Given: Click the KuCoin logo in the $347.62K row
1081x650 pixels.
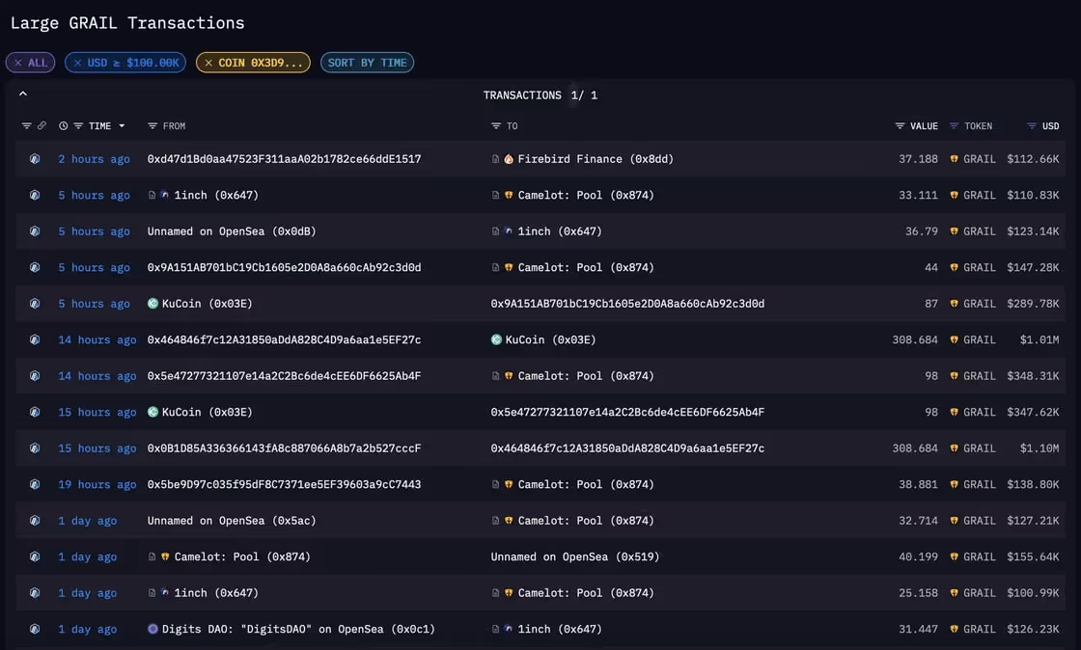Looking at the screenshot, I should 153,412.
